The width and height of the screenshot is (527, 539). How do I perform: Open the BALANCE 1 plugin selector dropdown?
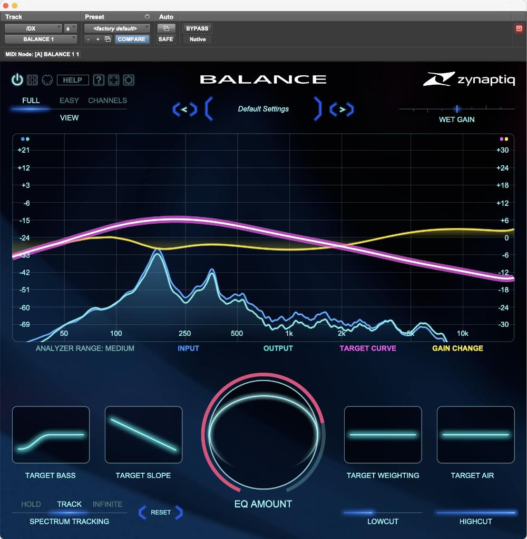coord(41,39)
